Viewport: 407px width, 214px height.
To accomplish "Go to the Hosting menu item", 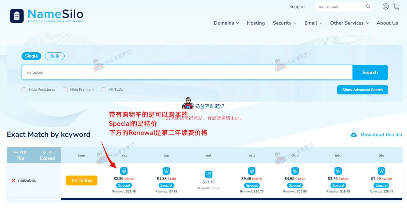I will [255, 23].
